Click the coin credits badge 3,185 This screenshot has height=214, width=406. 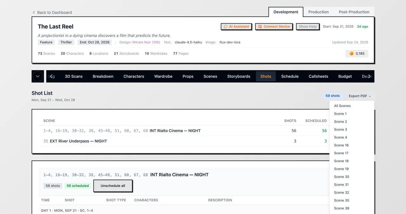click(x=357, y=53)
